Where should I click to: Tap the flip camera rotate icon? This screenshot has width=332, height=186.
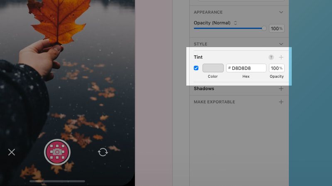(x=103, y=152)
